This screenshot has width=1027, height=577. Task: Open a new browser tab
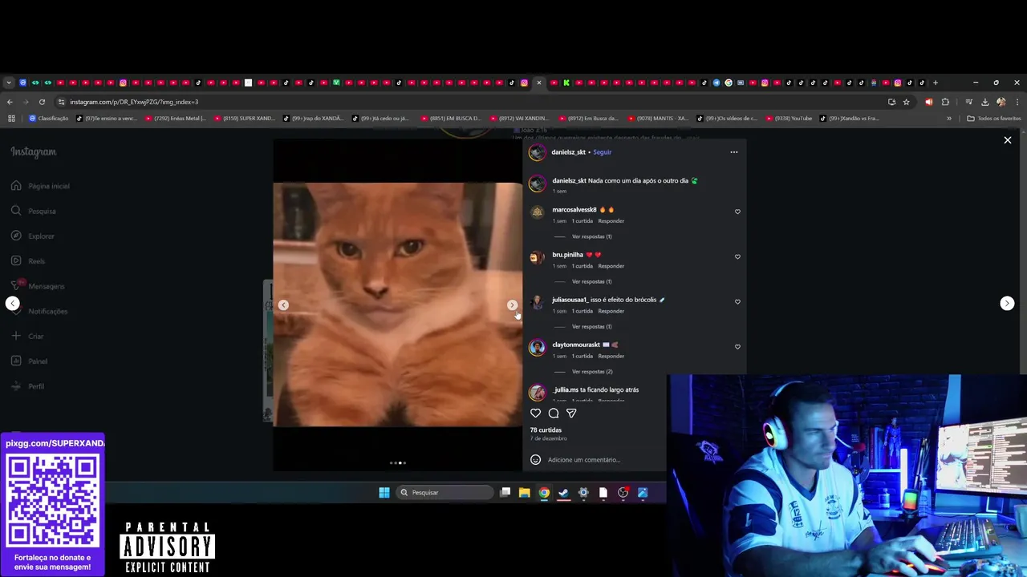(935, 83)
